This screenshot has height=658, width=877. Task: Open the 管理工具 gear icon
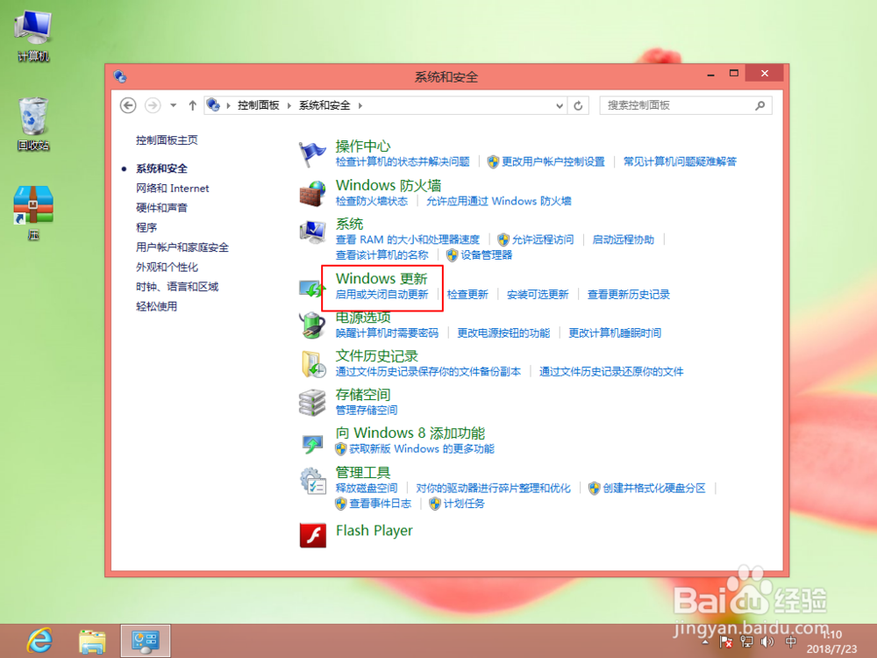[x=312, y=481]
